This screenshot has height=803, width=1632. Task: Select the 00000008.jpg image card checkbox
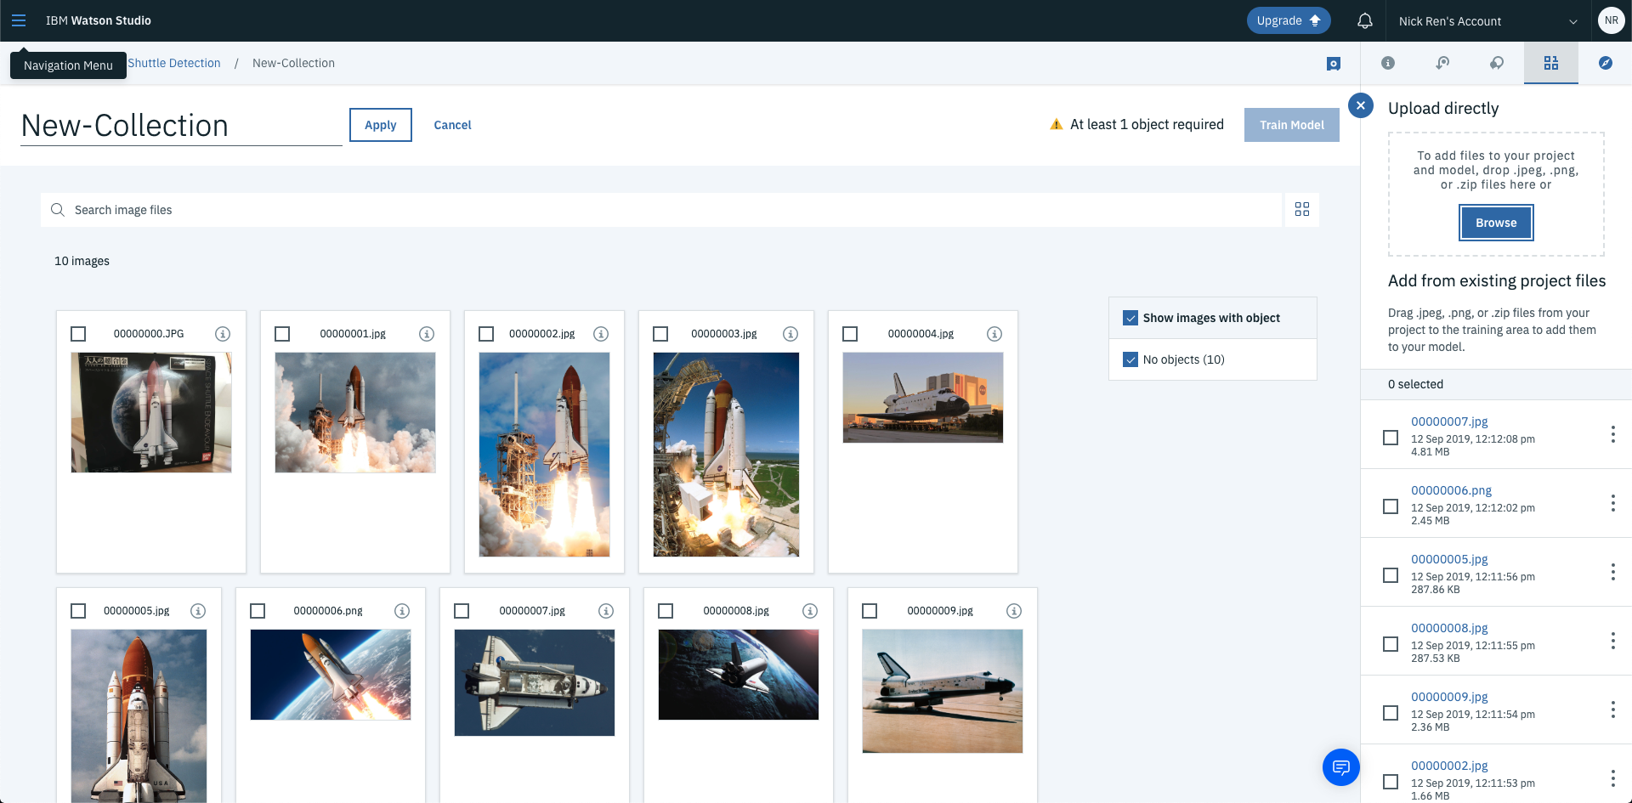666,611
